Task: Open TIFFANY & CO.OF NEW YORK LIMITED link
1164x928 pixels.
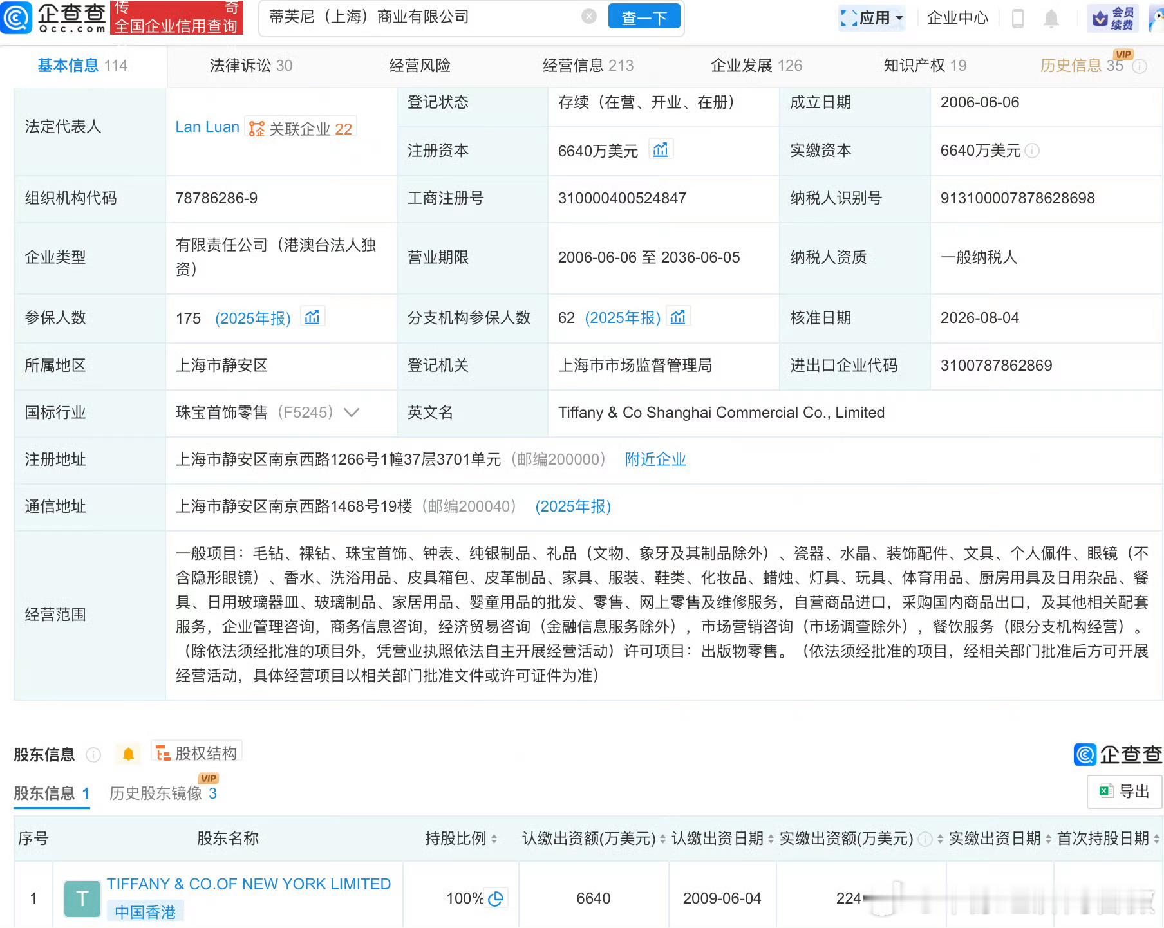Action: [249, 884]
